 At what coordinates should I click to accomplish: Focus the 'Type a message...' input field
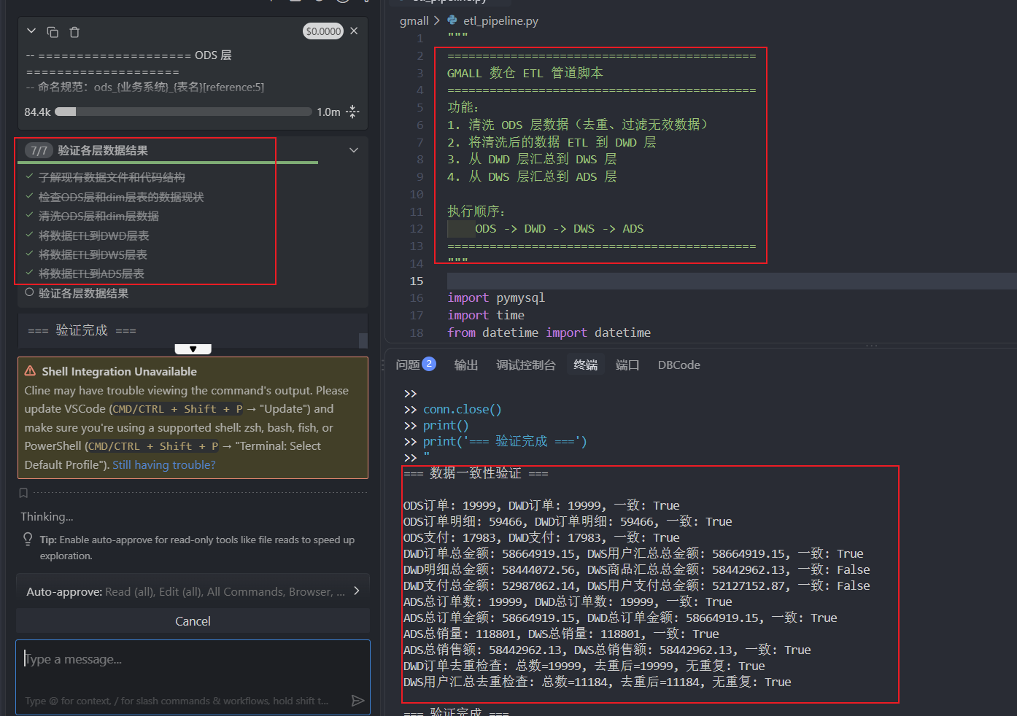[193, 659]
